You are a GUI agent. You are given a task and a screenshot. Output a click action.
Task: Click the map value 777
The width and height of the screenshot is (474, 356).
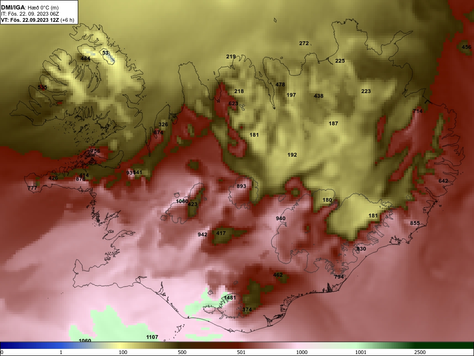click(x=32, y=188)
